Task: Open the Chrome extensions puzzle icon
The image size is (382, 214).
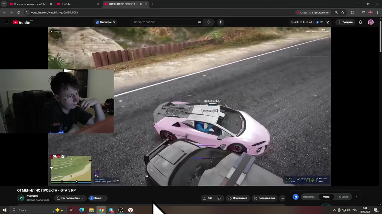Action: click(352, 12)
